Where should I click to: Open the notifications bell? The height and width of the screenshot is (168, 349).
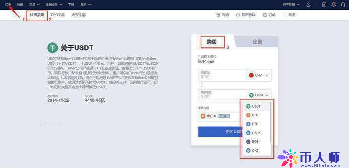coord(333,5)
